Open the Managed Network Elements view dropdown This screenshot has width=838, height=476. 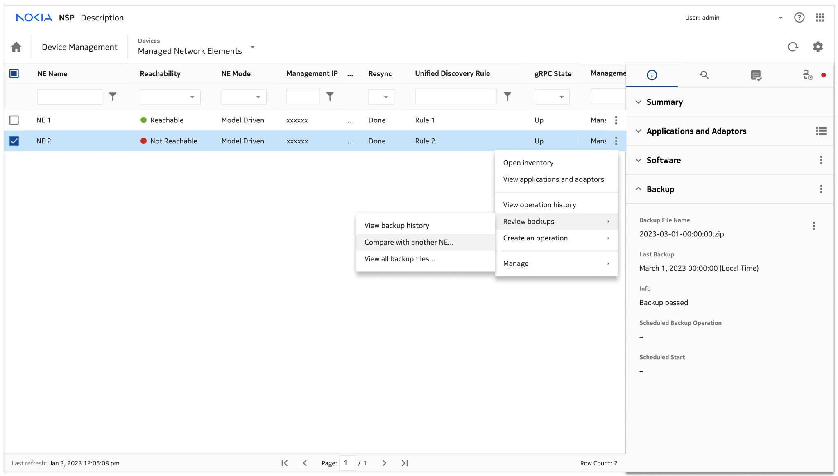click(x=253, y=47)
